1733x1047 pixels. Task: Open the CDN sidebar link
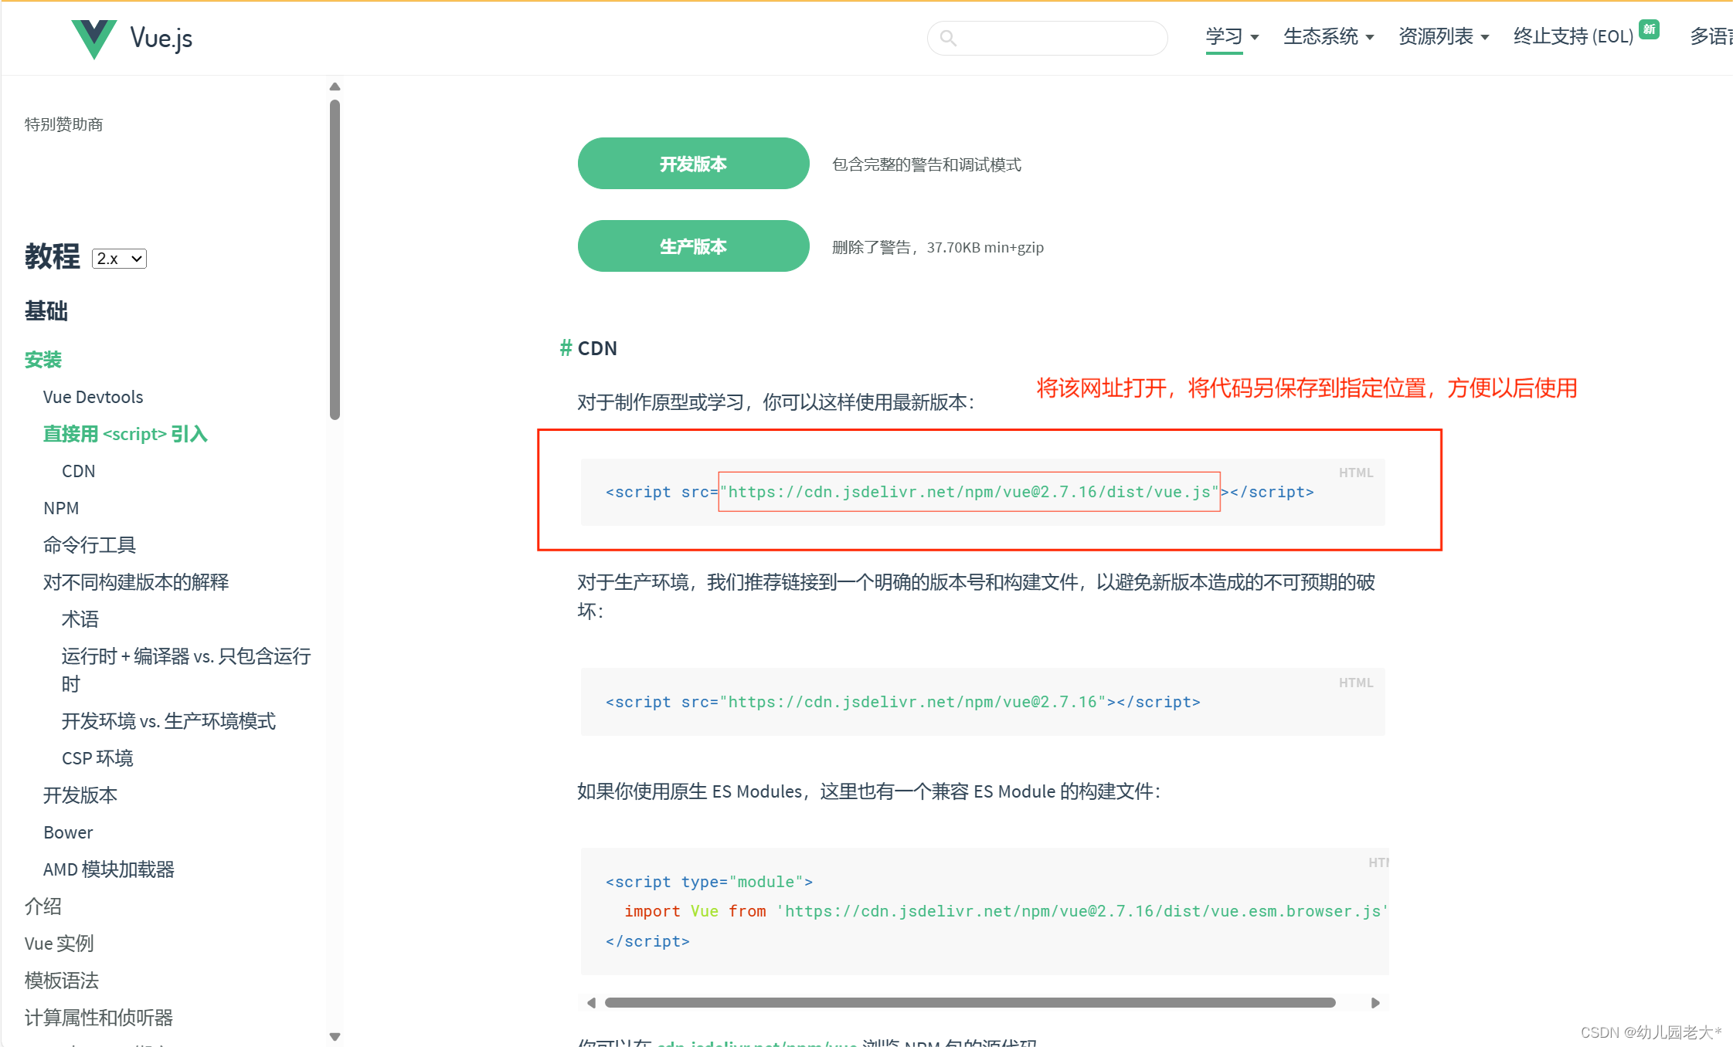click(x=78, y=470)
